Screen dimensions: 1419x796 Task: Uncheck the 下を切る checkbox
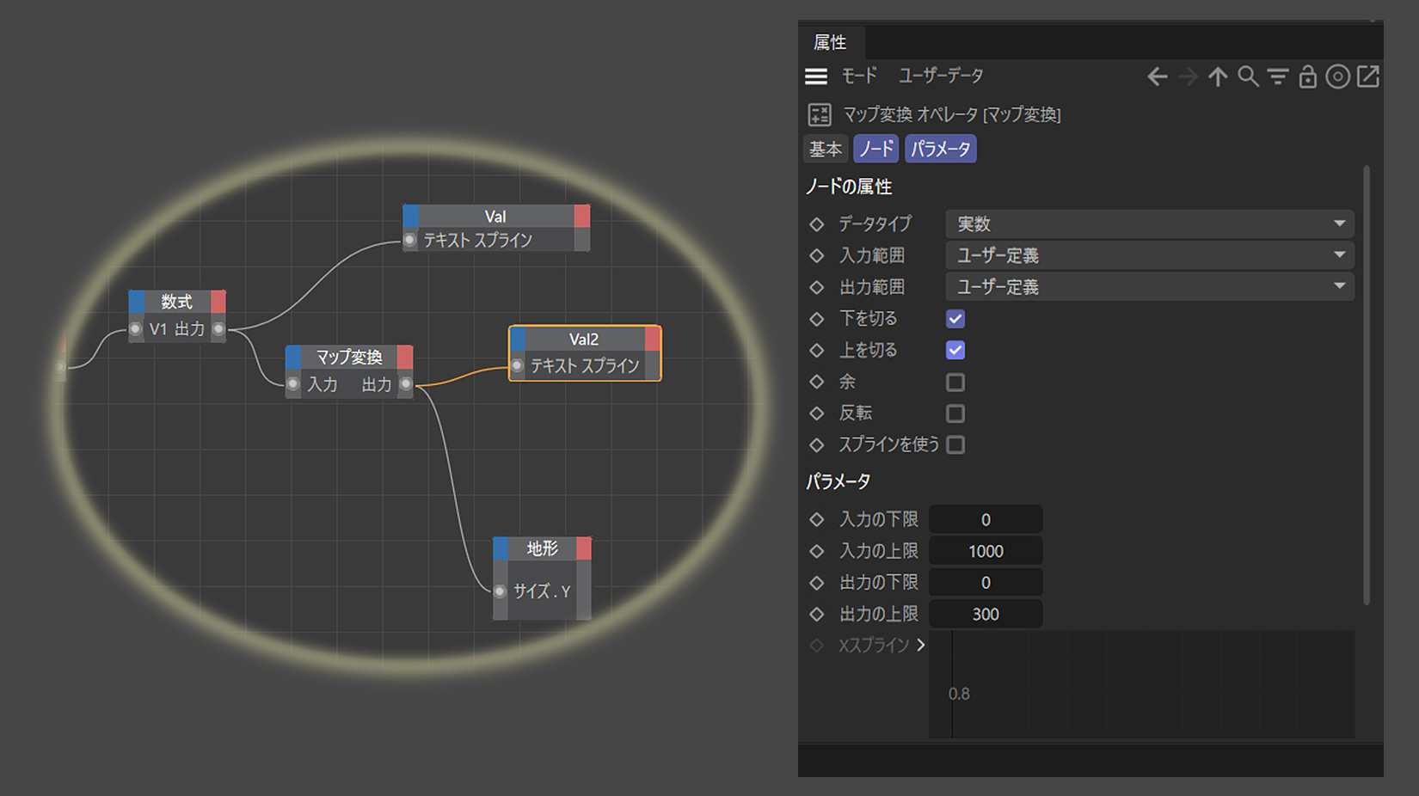point(955,319)
